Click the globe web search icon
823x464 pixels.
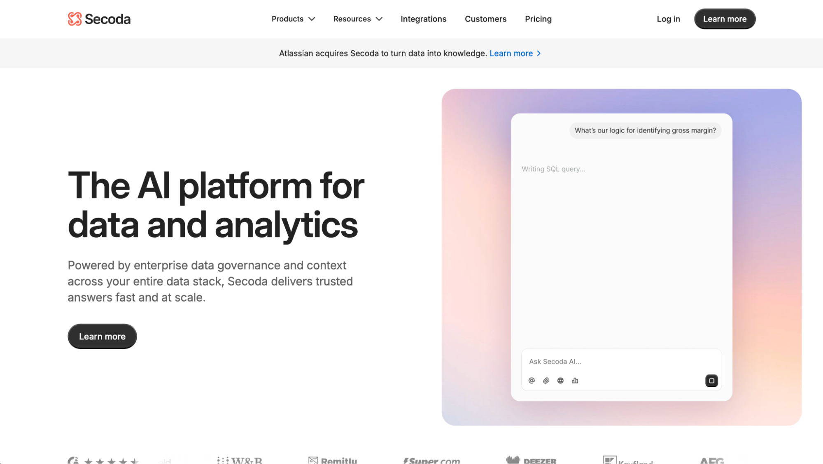click(x=560, y=380)
